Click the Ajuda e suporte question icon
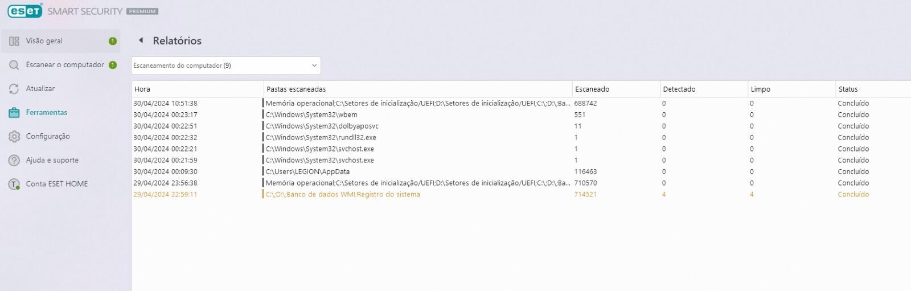This screenshot has height=291, width=911. [x=14, y=161]
